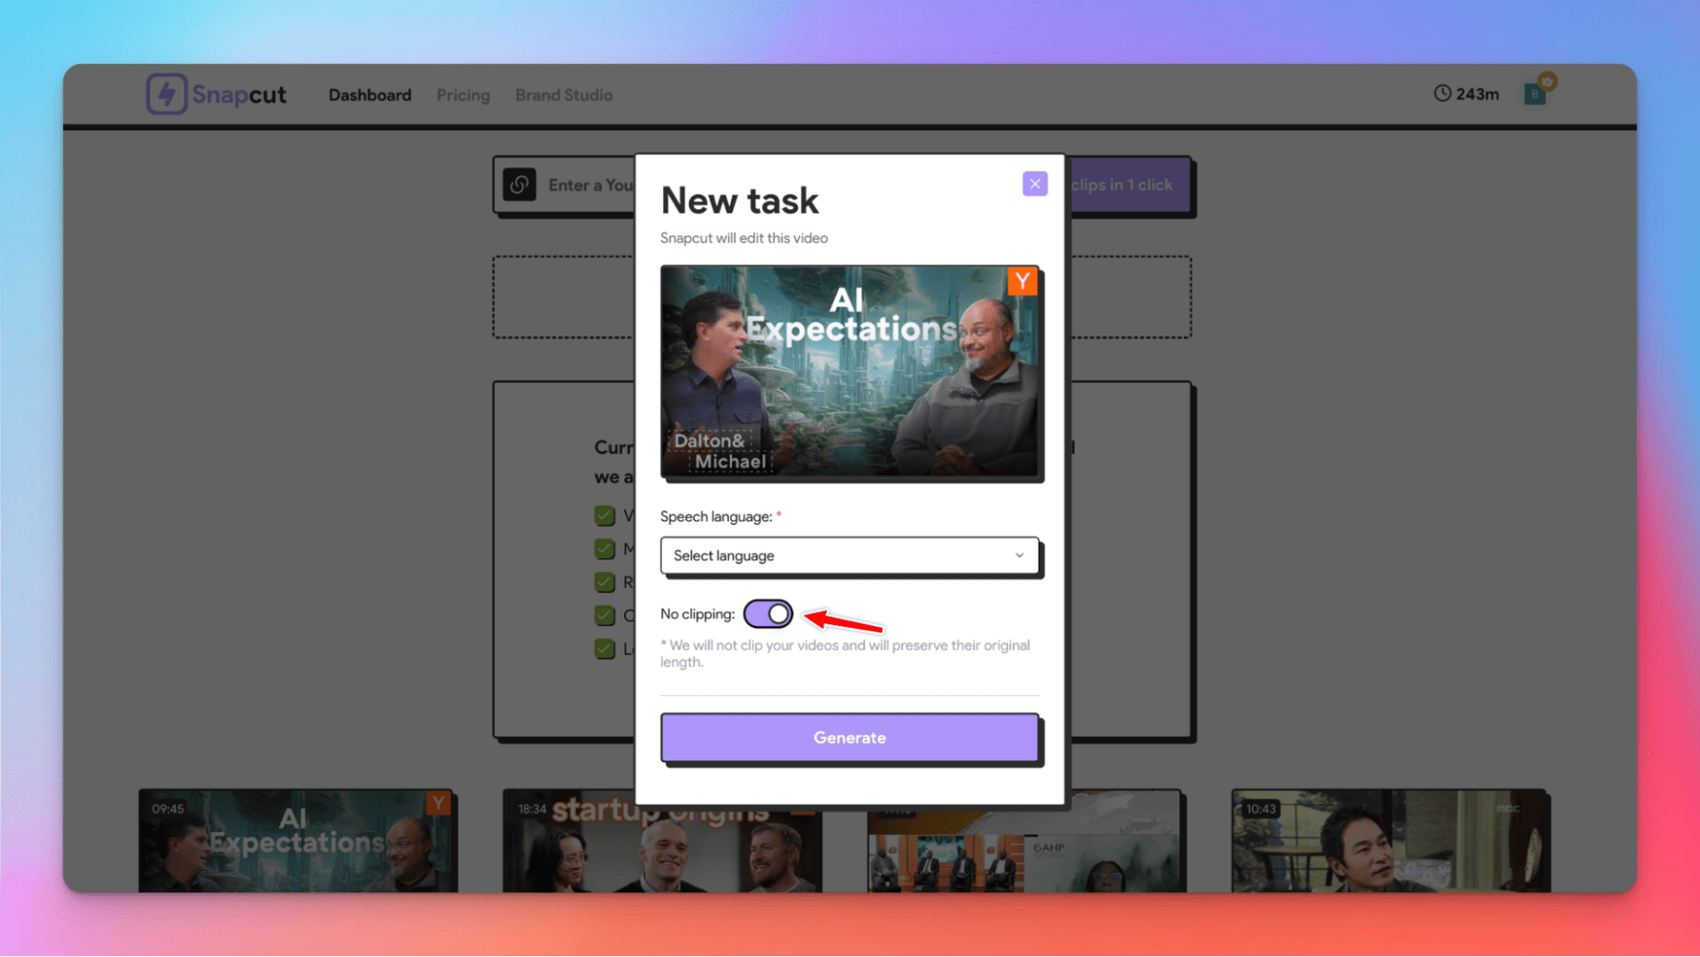1700x957 pixels.
Task: Toggle the last green checkbox
Action: click(x=605, y=649)
